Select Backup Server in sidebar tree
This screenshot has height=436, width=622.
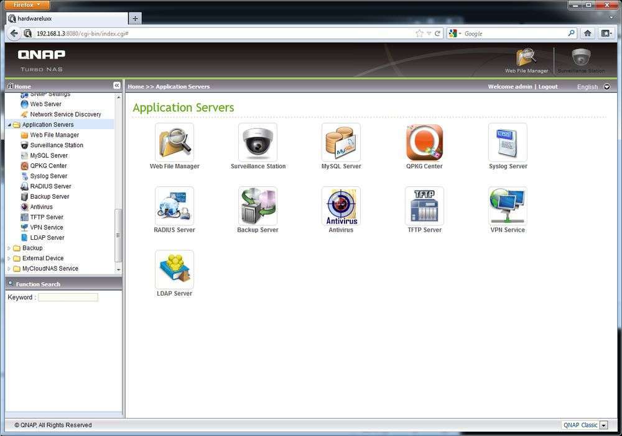coord(50,197)
